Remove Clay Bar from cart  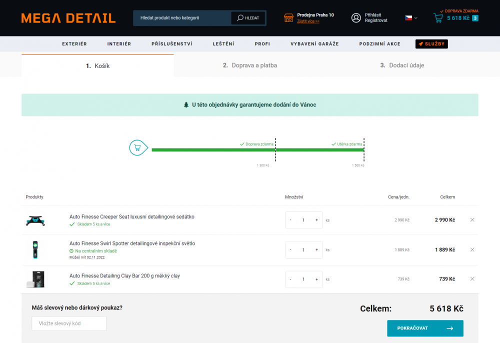point(472,279)
